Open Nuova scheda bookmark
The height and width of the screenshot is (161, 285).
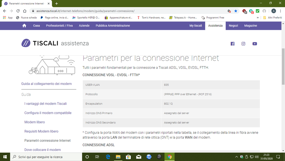[26, 18]
